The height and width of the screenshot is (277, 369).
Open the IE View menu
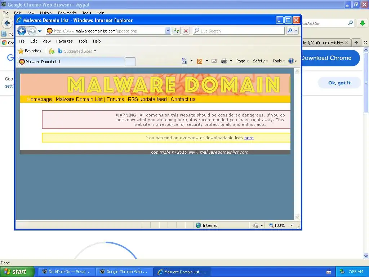click(46, 41)
